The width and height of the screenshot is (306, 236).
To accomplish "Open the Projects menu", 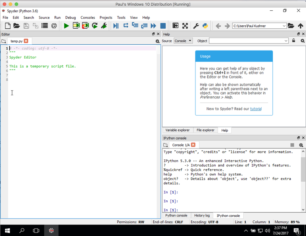I will pos(106,18).
